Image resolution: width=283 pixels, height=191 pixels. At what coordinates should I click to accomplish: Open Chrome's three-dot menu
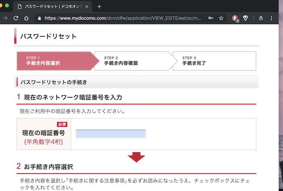click(272, 18)
